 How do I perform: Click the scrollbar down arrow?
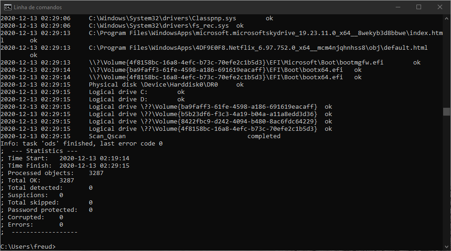click(x=446, y=247)
